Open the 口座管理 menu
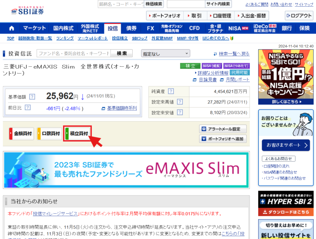The width and height of the screenshot is (316, 239). [221, 16]
